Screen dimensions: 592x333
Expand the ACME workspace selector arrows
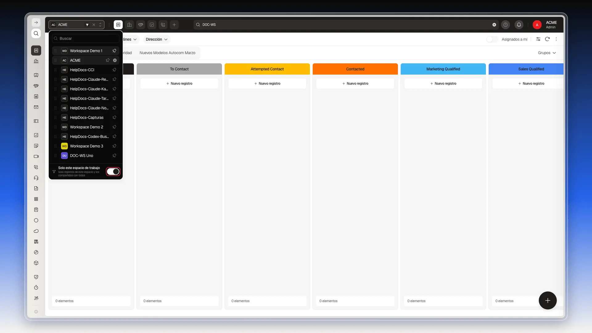pos(100,25)
